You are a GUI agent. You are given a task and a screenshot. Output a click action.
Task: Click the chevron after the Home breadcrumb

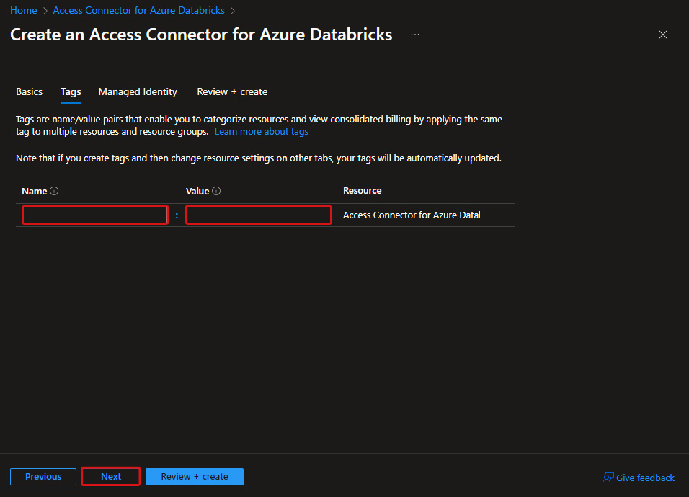[x=45, y=11]
